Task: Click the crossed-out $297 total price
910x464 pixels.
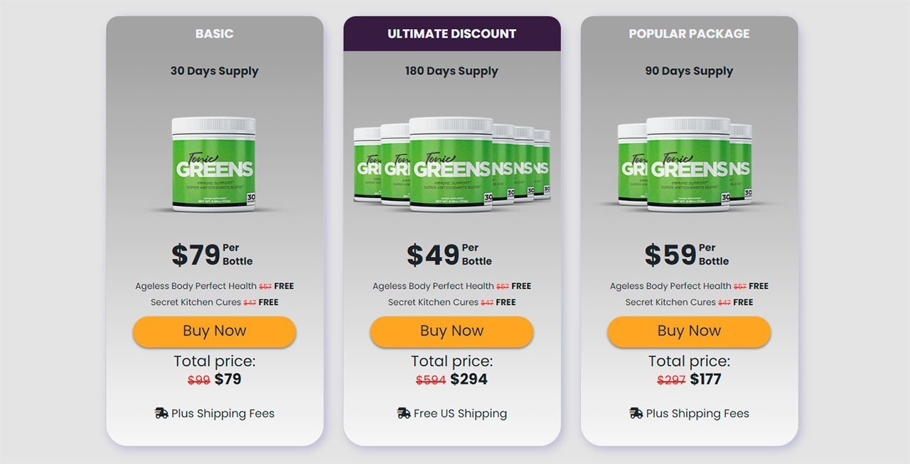Action: pos(671,380)
